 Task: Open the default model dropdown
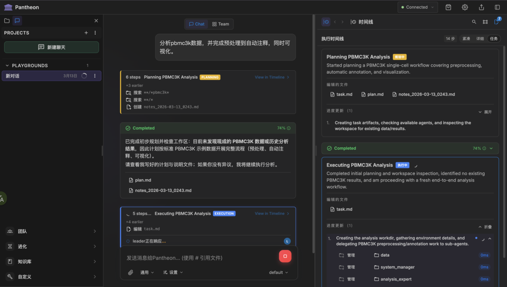pyautogui.click(x=278, y=272)
